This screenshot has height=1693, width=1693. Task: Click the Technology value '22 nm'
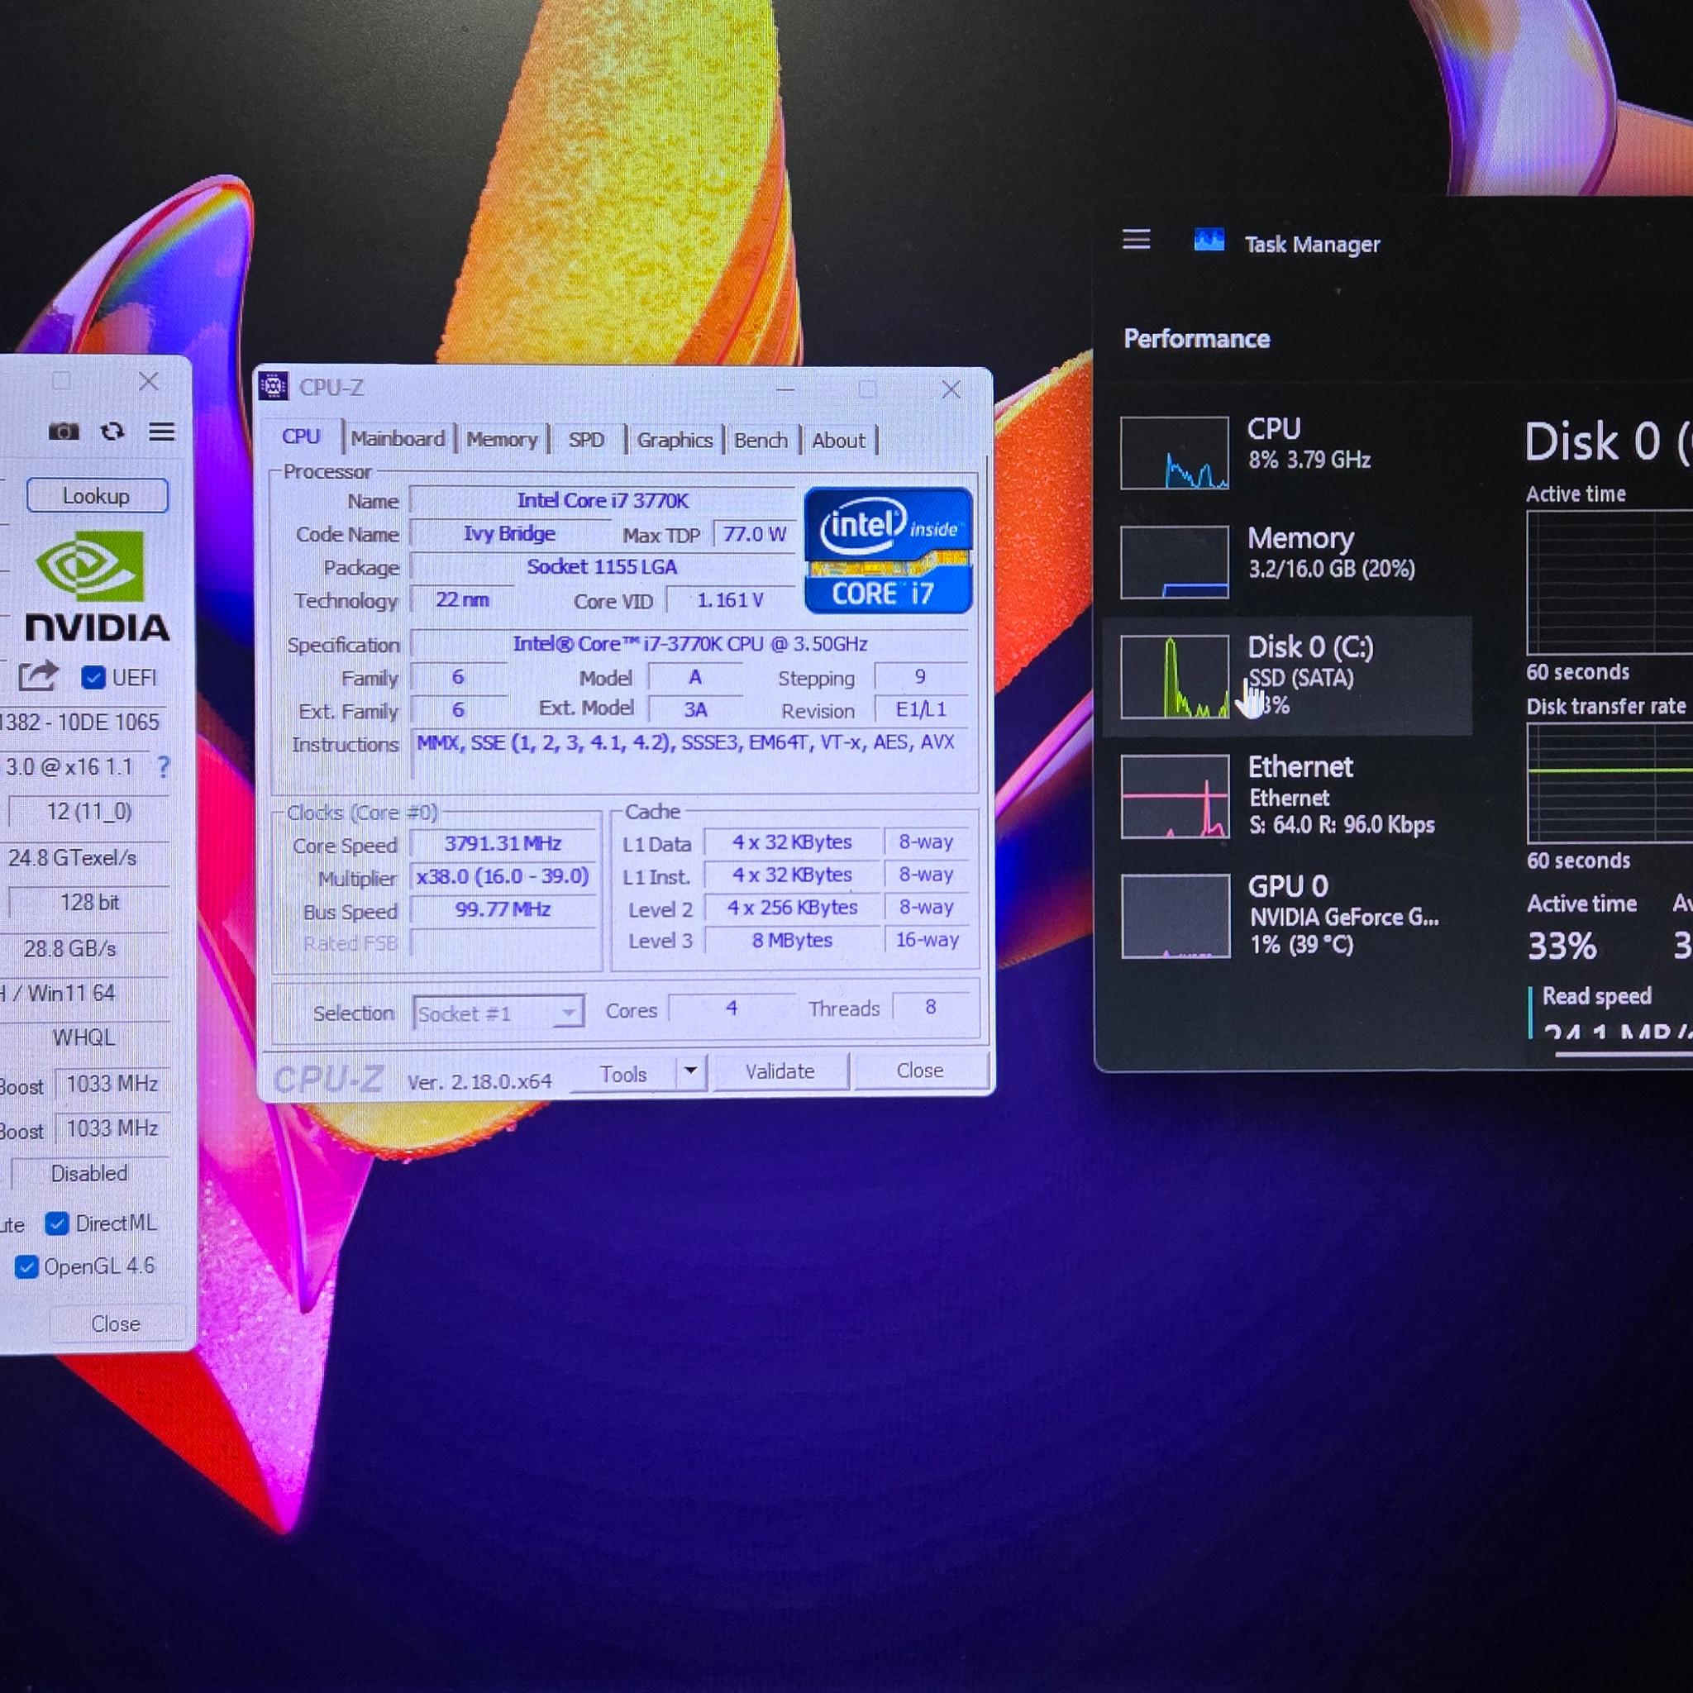[x=463, y=599]
